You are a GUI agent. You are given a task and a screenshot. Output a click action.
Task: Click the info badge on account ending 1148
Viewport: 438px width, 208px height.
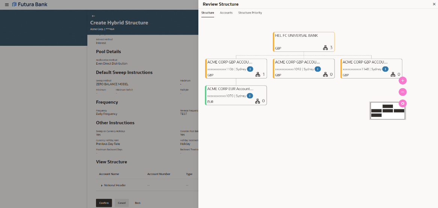(385, 69)
